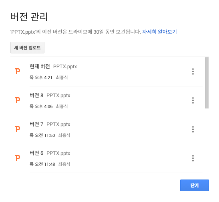Click the PowerPoint icon of 현재 버전

click(18, 71)
